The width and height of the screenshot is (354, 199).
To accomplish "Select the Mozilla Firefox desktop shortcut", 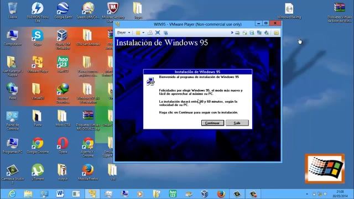I will point(88,172).
